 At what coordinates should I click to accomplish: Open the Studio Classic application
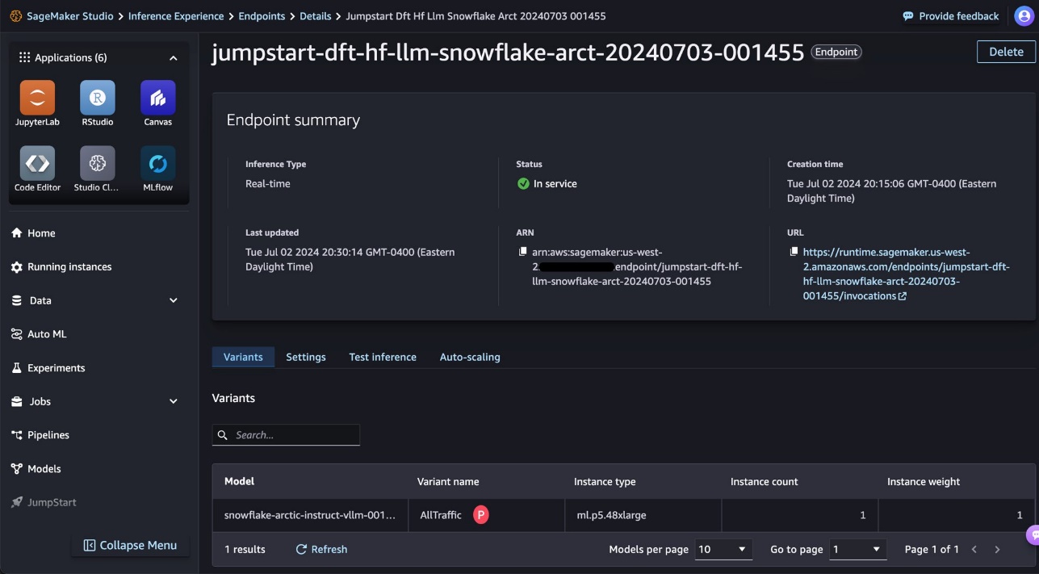(x=98, y=163)
